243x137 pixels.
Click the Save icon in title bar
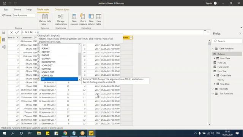coord(5,3)
